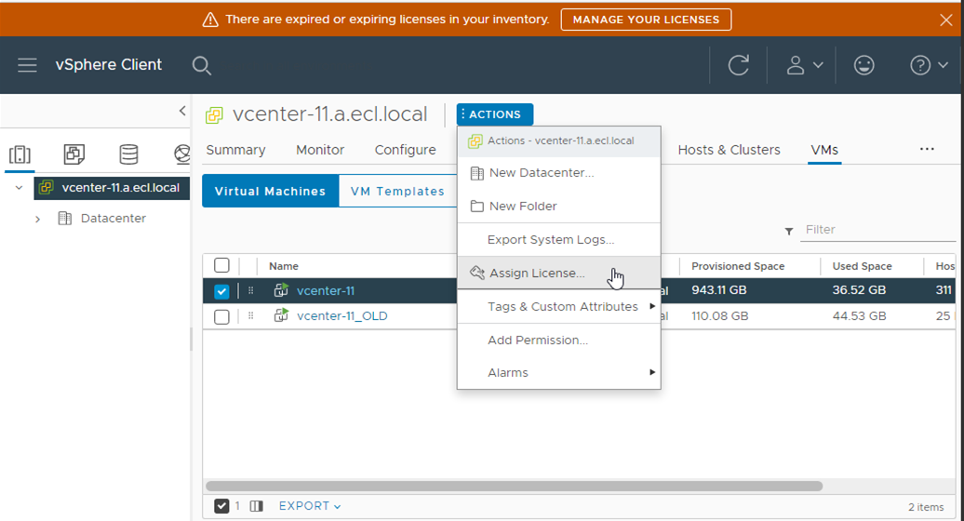Click the horizontal scrollbar of the VM table
Viewport: 964px width, 521px height.
click(514, 486)
